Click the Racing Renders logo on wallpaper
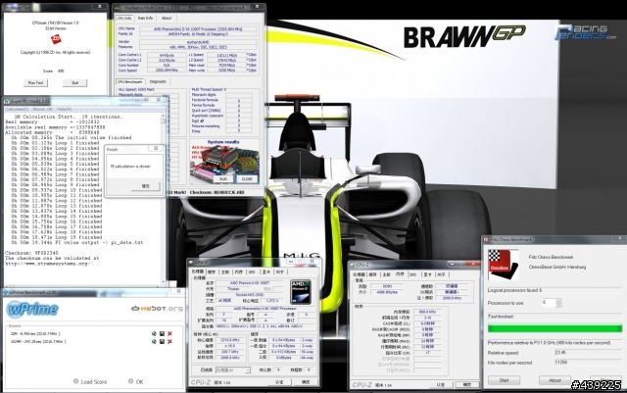 pyautogui.click(x=586, y=32)
